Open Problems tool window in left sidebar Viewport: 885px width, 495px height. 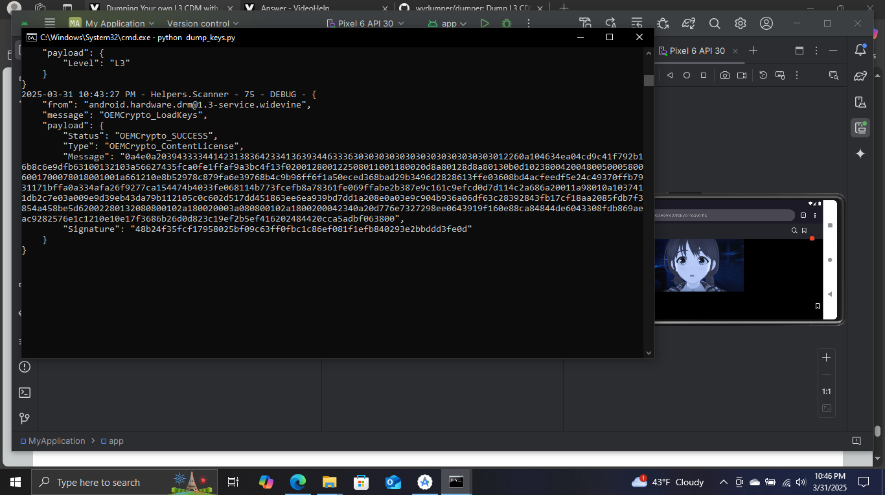pyautogui.click(x=25, y=367)
